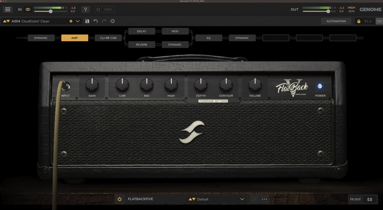Select the EQ block
This screenshot has width=383, height=210.
[208, 38]
